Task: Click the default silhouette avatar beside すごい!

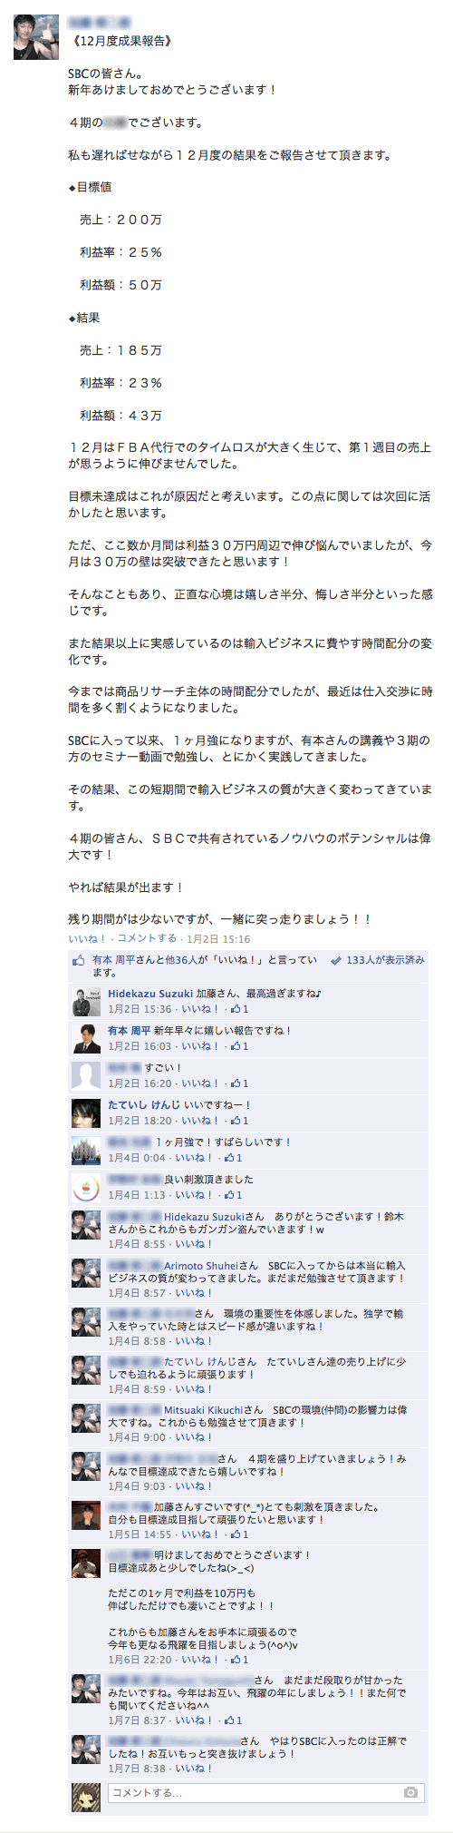Action: coord(86,1075)
